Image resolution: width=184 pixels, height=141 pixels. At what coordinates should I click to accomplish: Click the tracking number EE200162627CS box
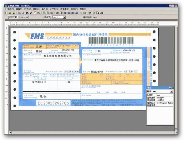click(53, 103)
